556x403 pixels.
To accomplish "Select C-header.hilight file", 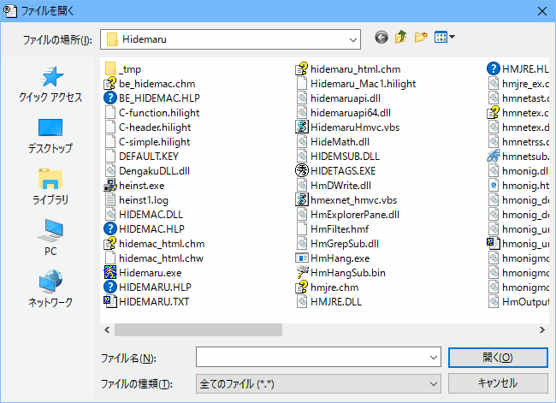I will click(148, 127).
